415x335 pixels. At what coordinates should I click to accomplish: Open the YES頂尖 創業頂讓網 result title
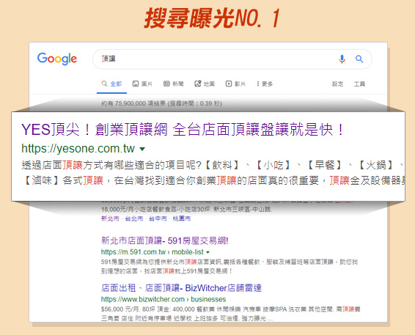[x=183, y=130]
